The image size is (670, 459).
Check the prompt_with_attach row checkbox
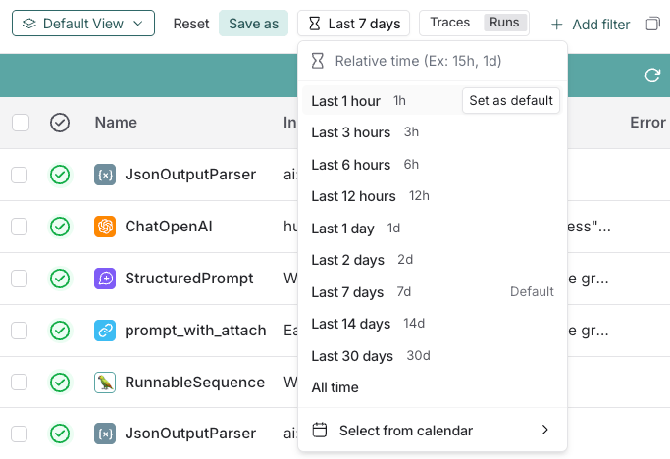point(20,331)
